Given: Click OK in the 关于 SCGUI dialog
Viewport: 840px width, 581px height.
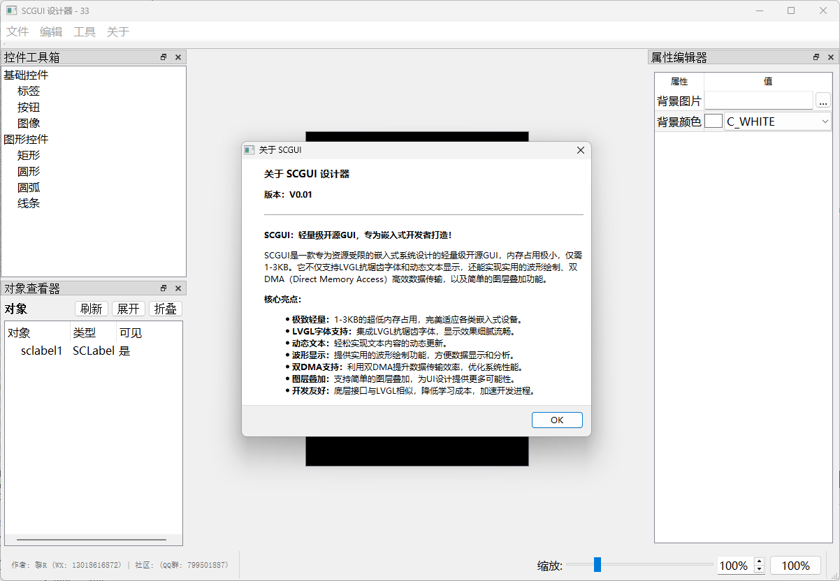Looking at the screenshot, I should click(557, 420).
